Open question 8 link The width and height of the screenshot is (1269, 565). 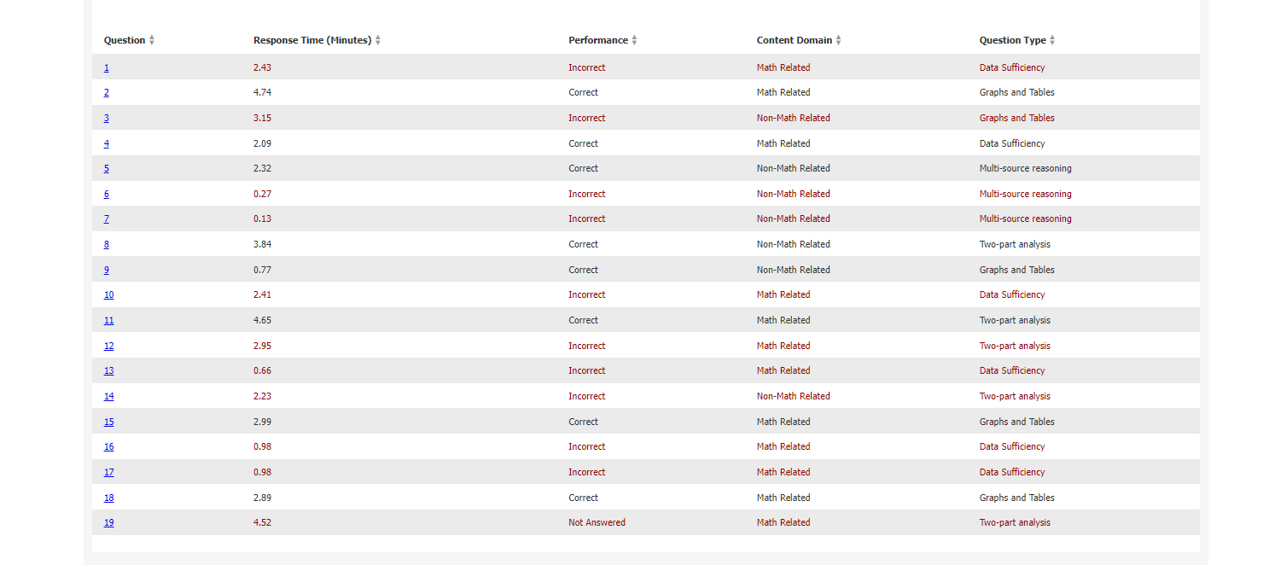coord(107,244)
